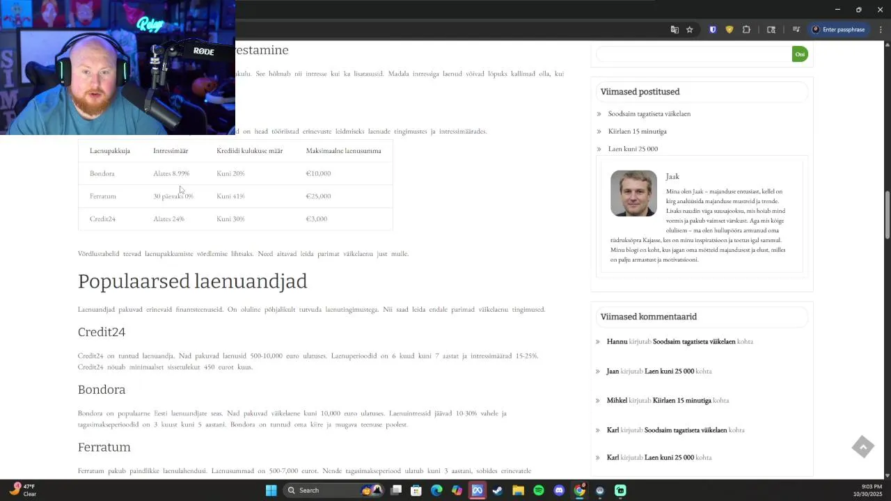This screenshot has height=501, width=891.
Task: Open Task View on the taskbar
Action: [x=396, y=491]
